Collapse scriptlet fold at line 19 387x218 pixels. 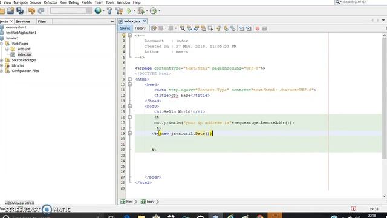[x=130, y=133]
